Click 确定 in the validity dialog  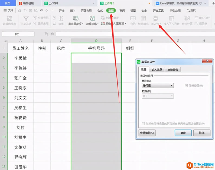click(183, 133)
